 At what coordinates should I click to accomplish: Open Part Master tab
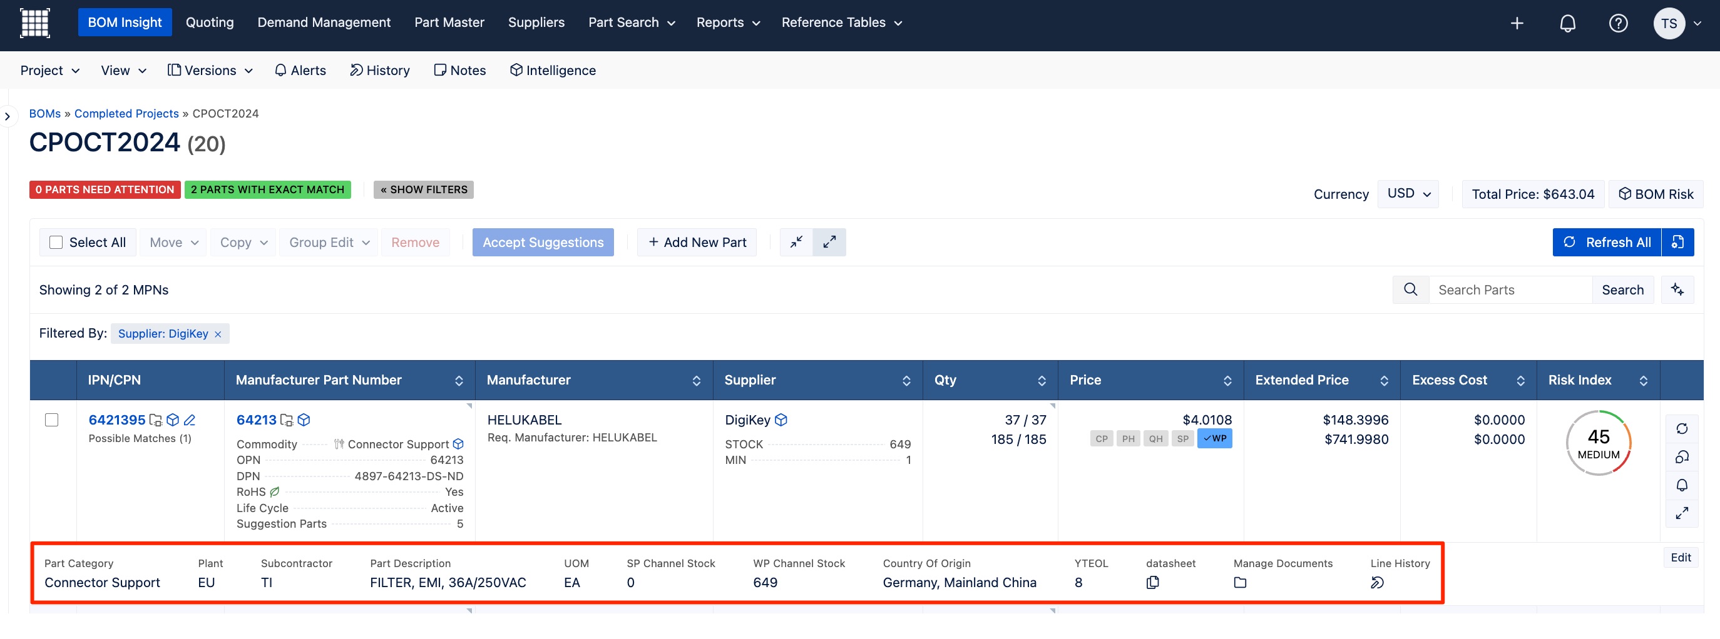point(449,23)
